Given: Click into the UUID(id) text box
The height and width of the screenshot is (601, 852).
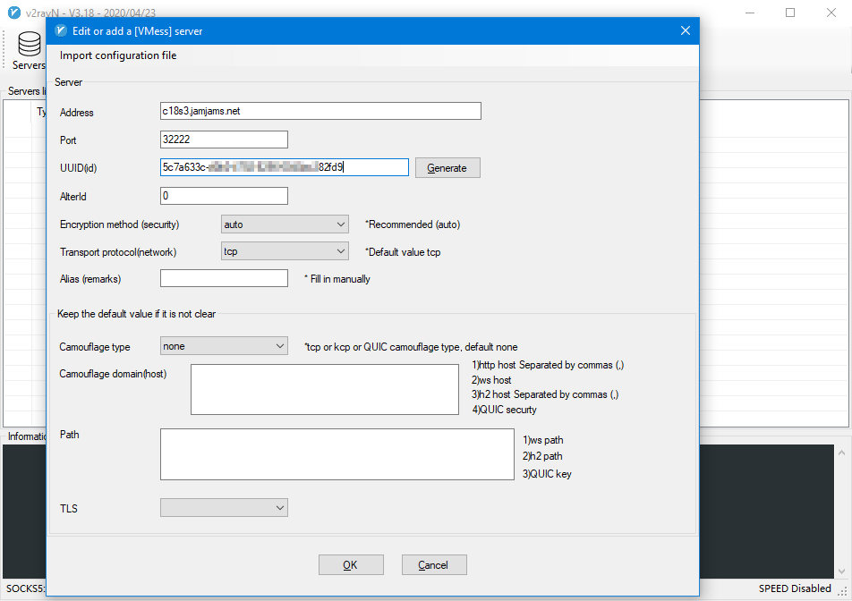Looking at the screenshot, I should click(285, 167).
